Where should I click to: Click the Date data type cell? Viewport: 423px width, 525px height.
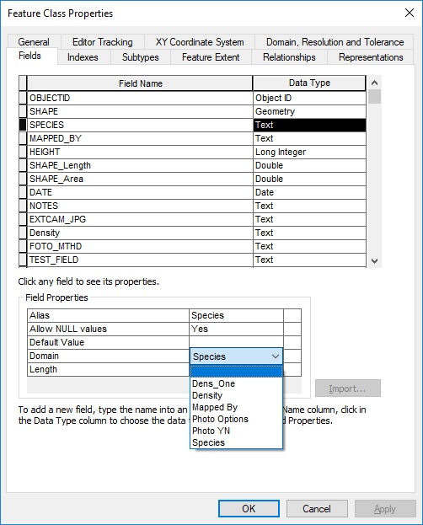tap(309, 192)
